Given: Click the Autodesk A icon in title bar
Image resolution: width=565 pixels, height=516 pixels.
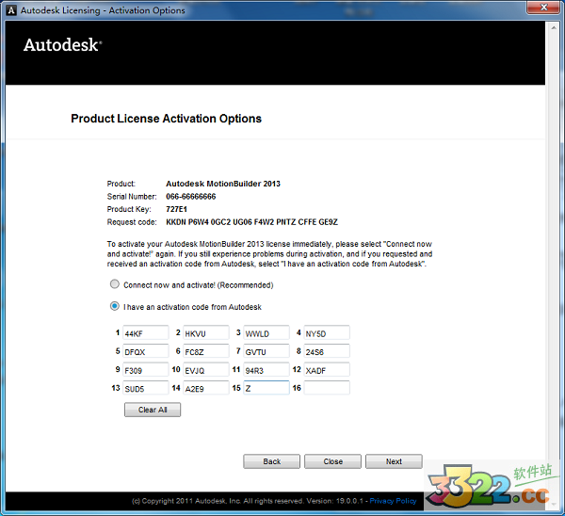Looking at the screenshot, I should 11,10.
